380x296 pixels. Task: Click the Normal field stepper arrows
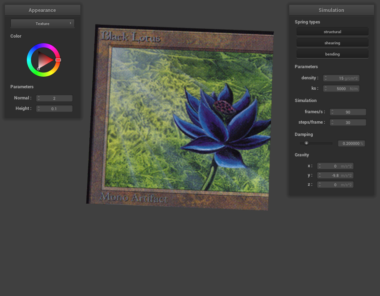tap(39, 98)
